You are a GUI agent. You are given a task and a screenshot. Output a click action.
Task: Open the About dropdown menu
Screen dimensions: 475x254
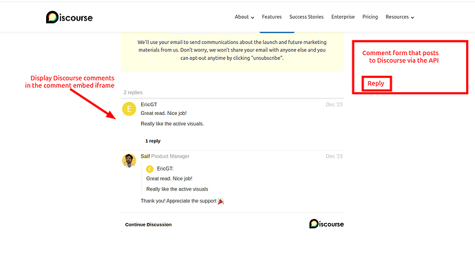pyautogui.click(x=244, y=17)
